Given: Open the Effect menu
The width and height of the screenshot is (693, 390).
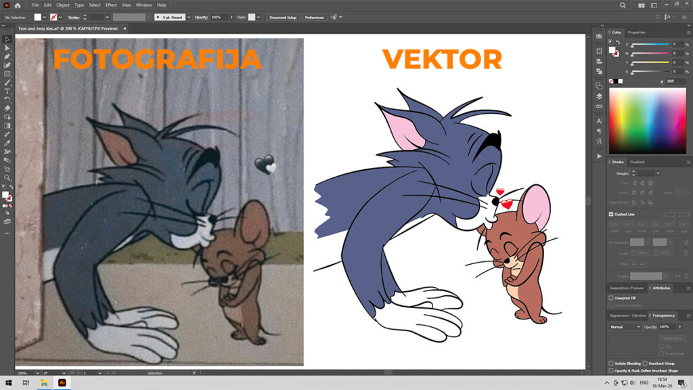Looking at the screenshot, I should point(111,5).
